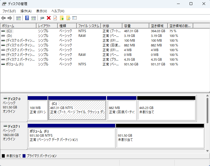Screen dimensions: 210x166
Task: Toggle the action pane toolbar icon
Action: (x=34, y=18)
